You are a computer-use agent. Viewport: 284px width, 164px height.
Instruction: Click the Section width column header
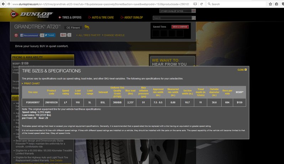point(188,92)
